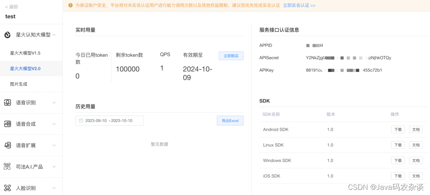The height and width of the screenshot is (195, 430).
Task: Download the iOS SDK
Action: 398,176
